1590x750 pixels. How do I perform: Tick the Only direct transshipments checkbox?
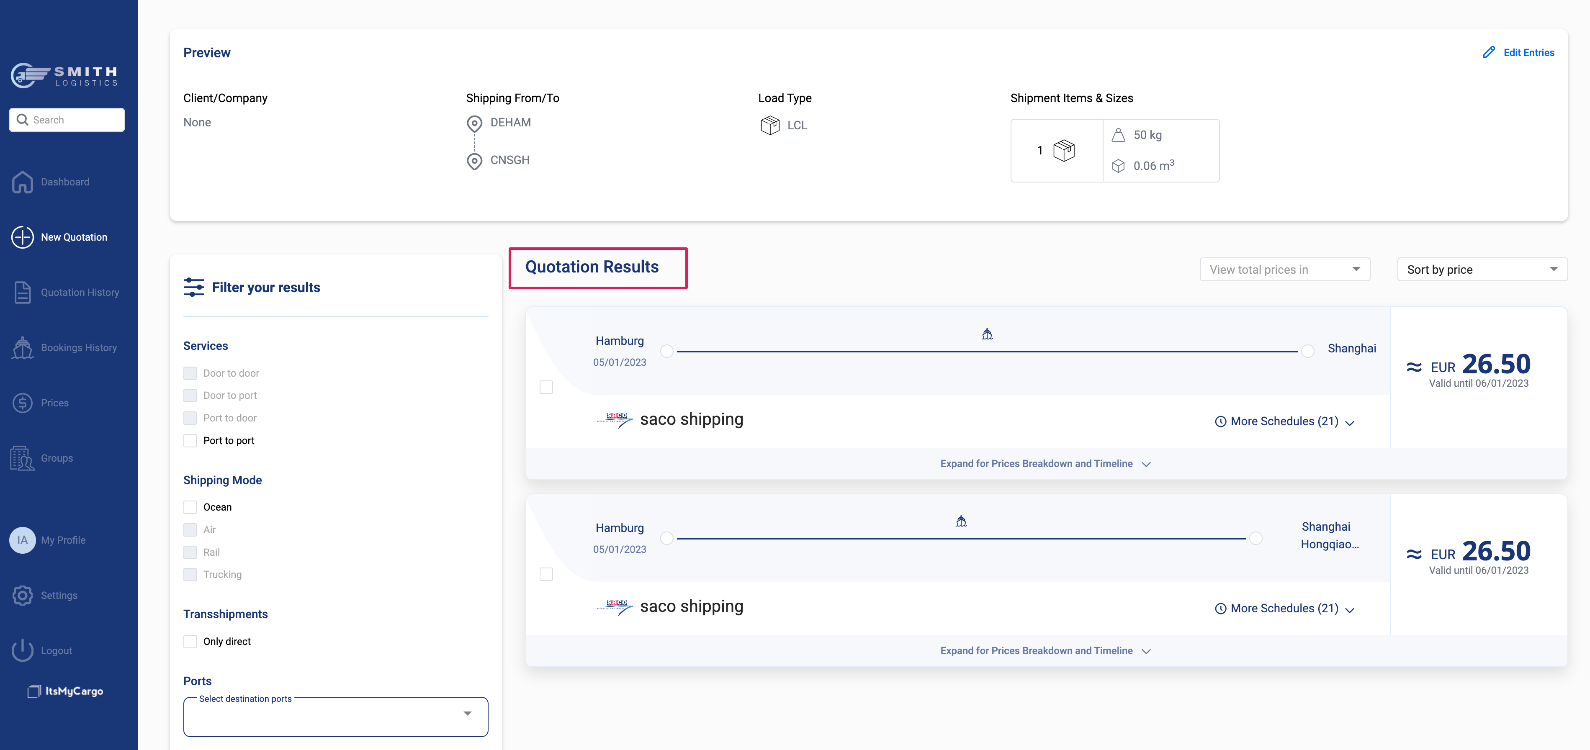(190, 641)
